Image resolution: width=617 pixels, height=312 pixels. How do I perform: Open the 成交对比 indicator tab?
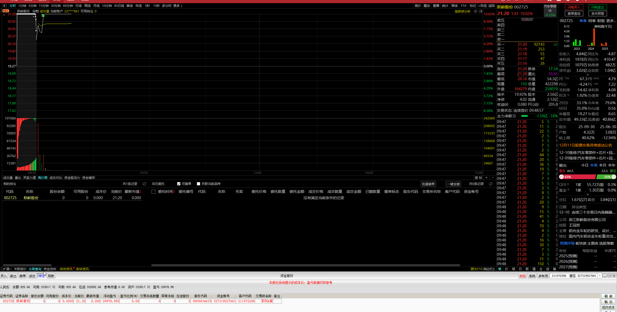(56, 178)
